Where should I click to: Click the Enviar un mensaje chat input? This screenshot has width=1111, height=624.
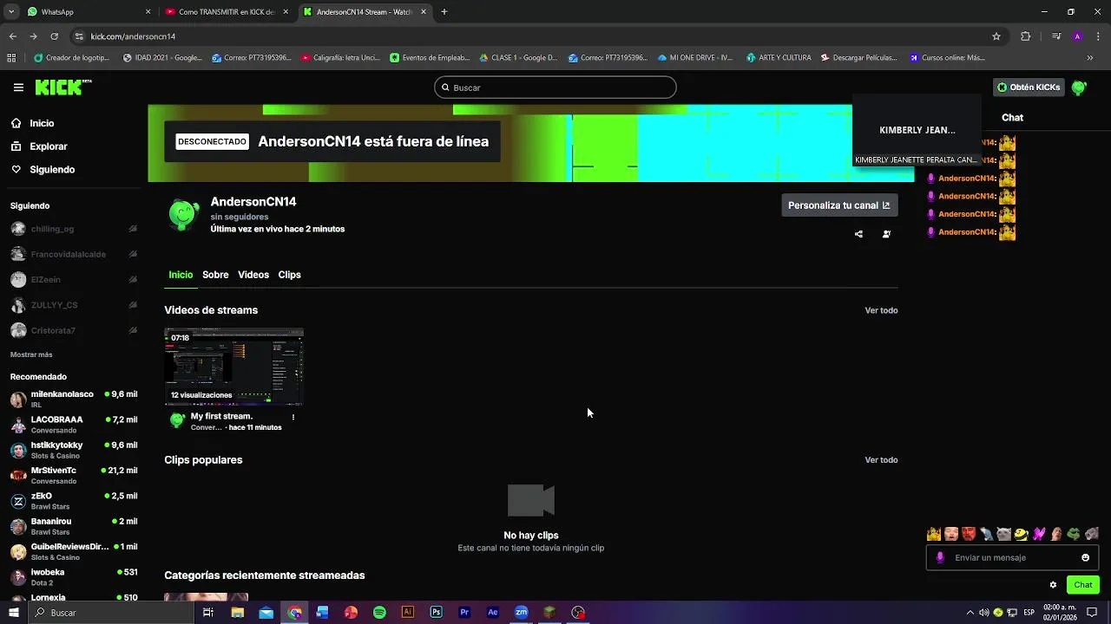point(1012,557)
